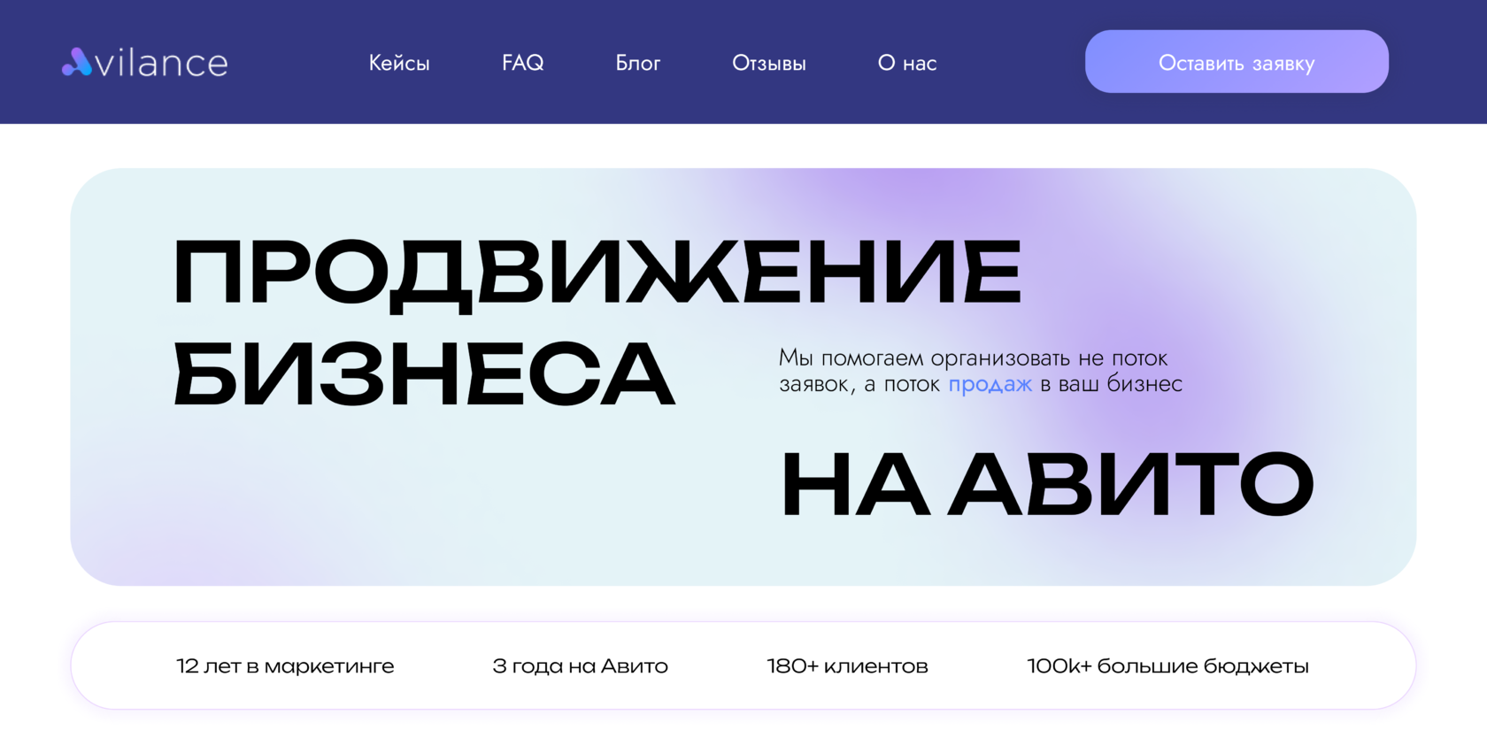Open the Отзывы page
1487x746 pixels.
click(x=769, y=63)
